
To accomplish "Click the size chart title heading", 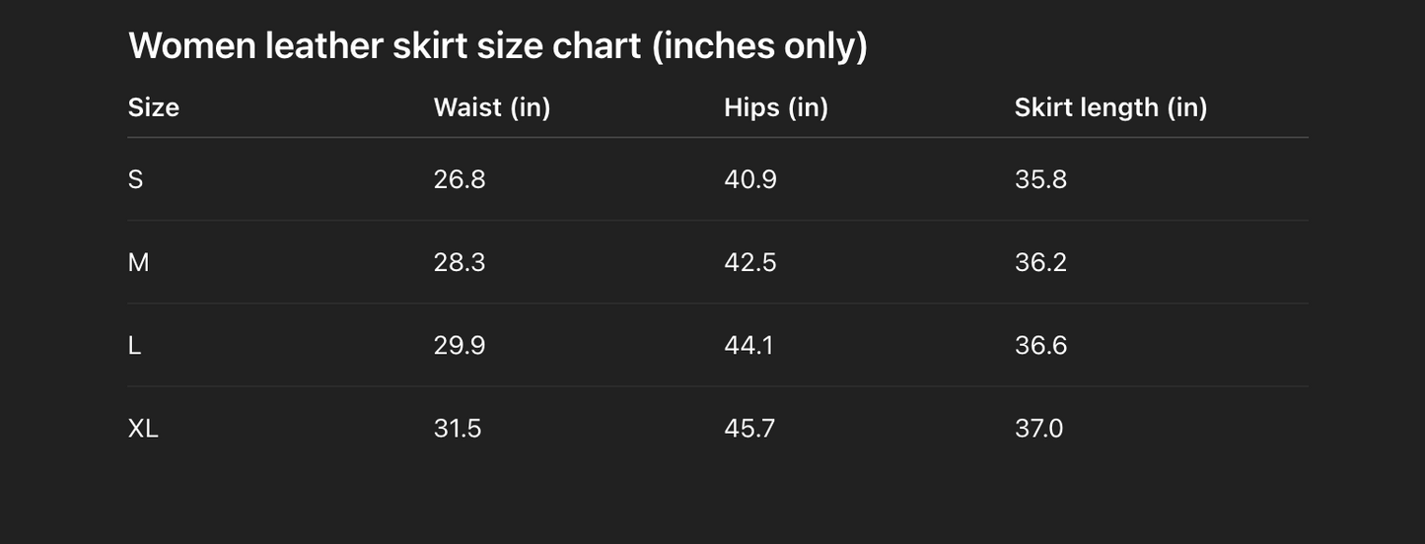I will tap(497, 45).
